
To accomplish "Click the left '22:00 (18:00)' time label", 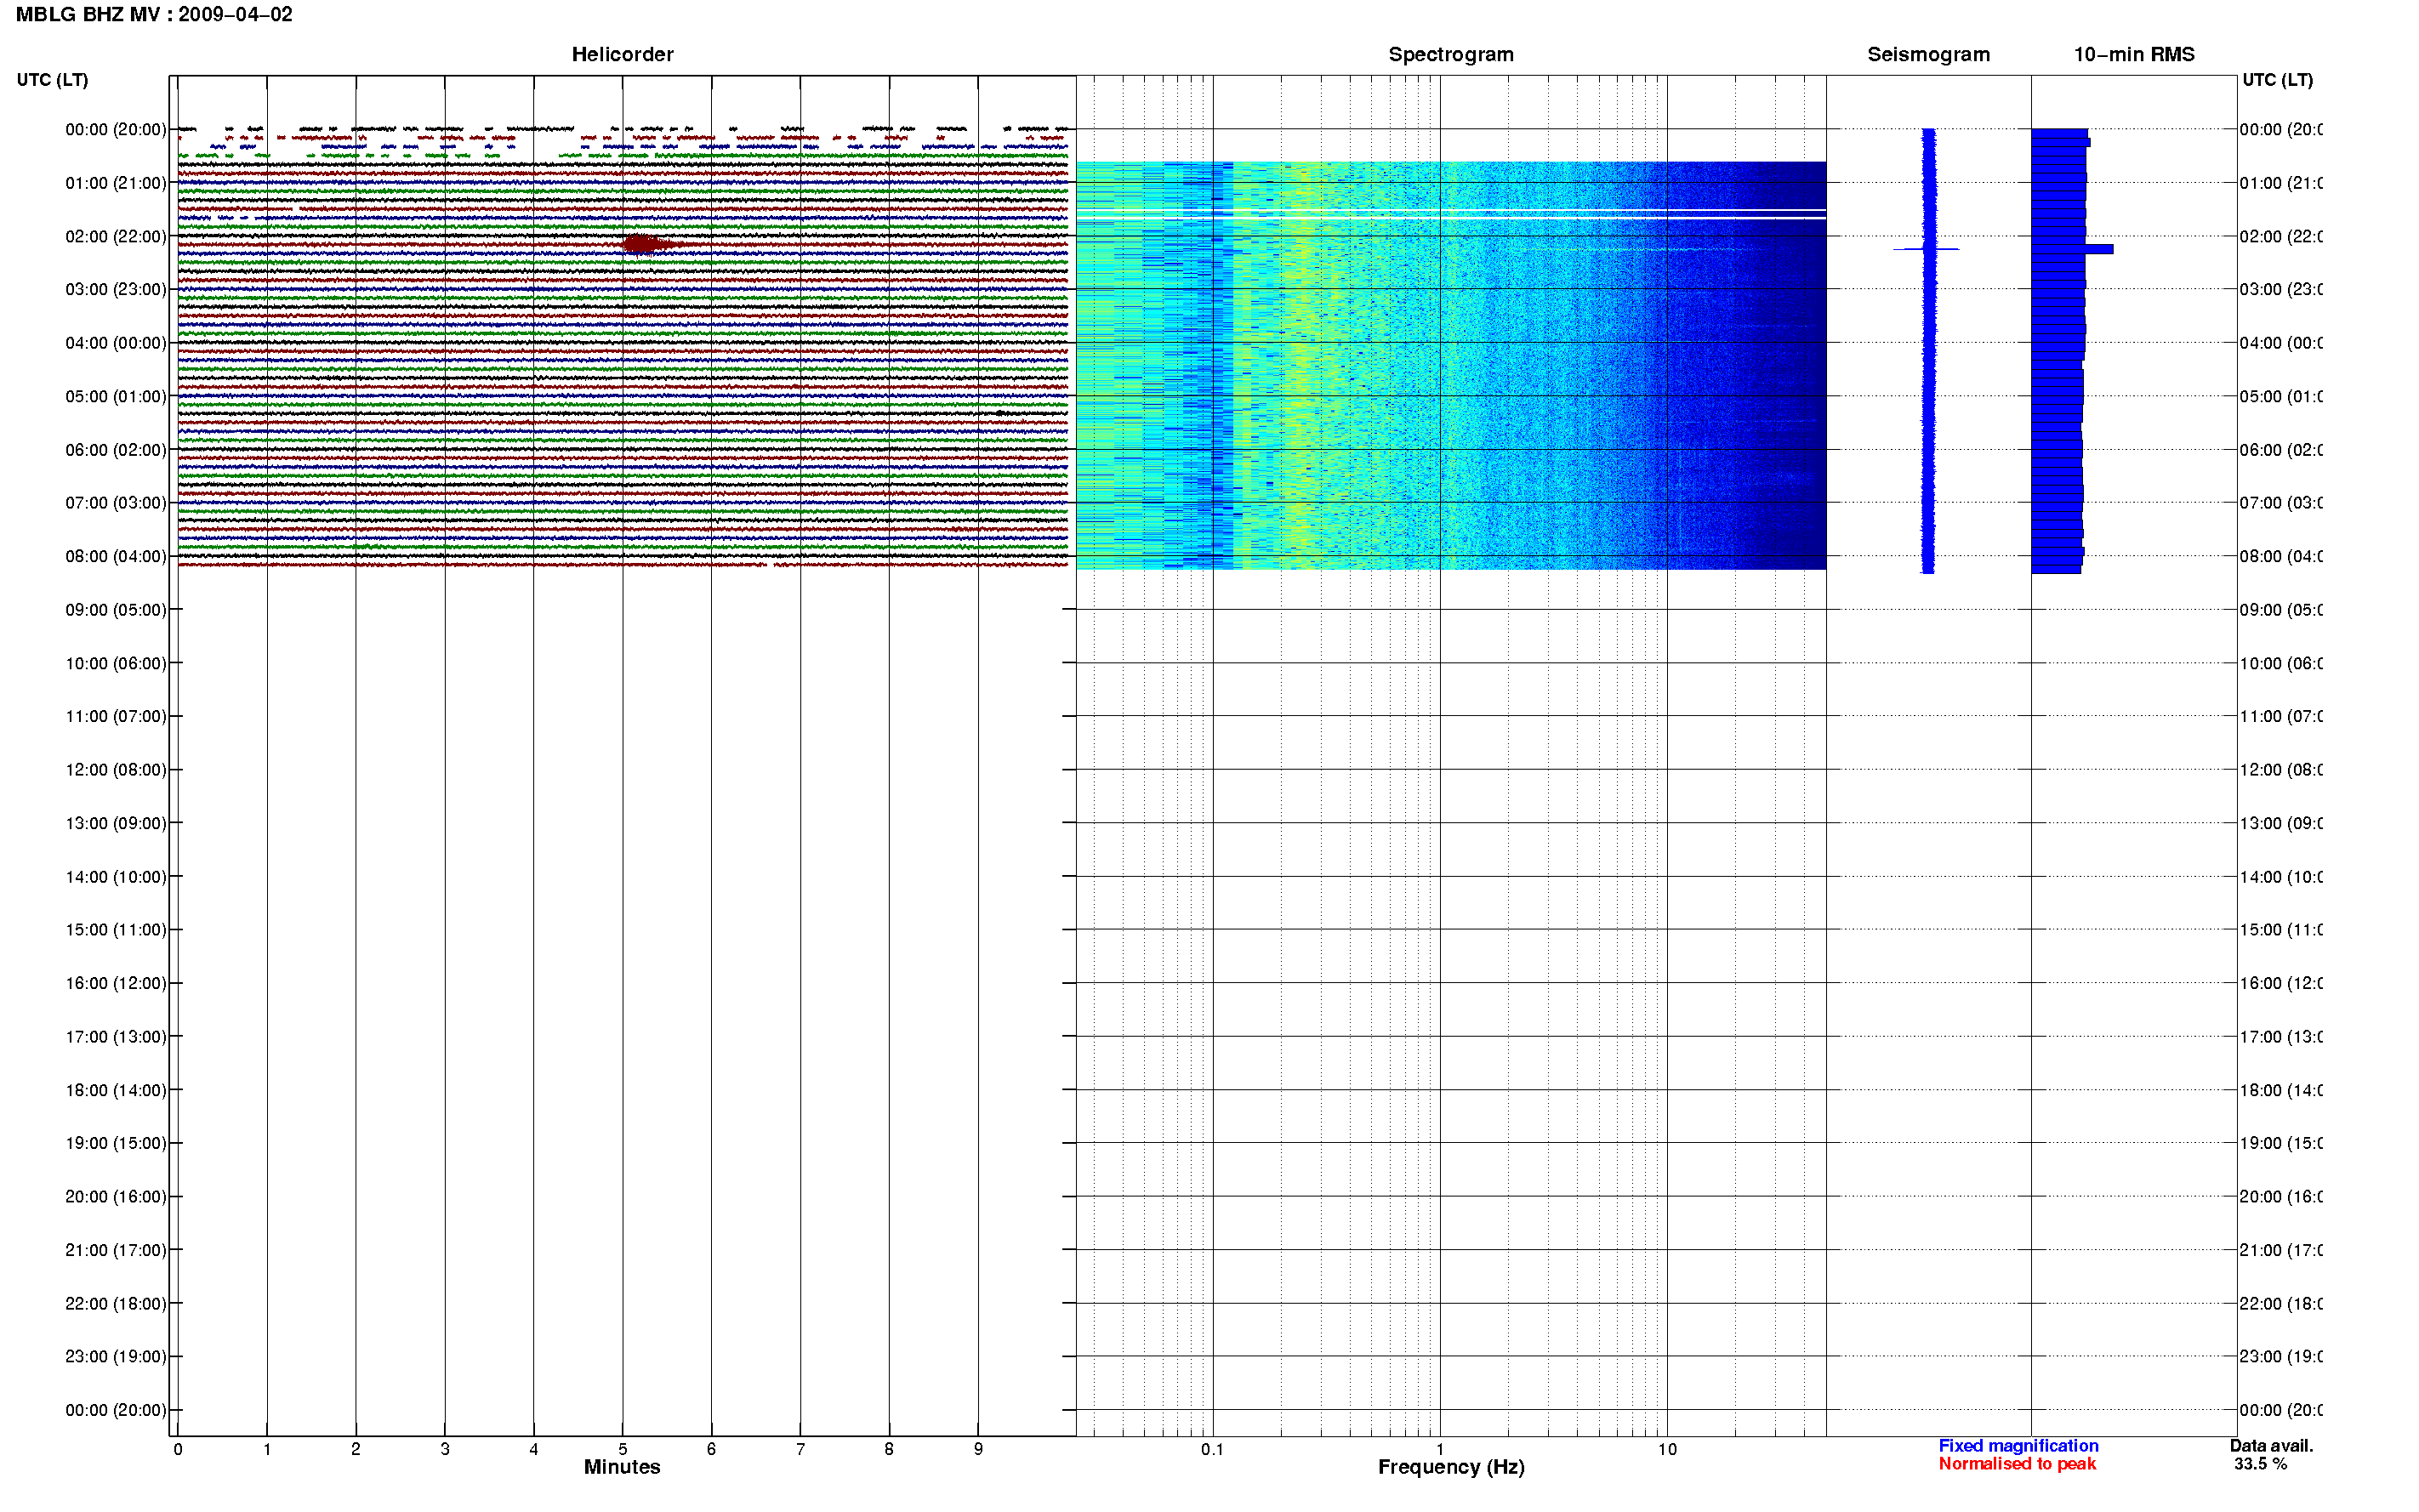I will (116, 1304).
